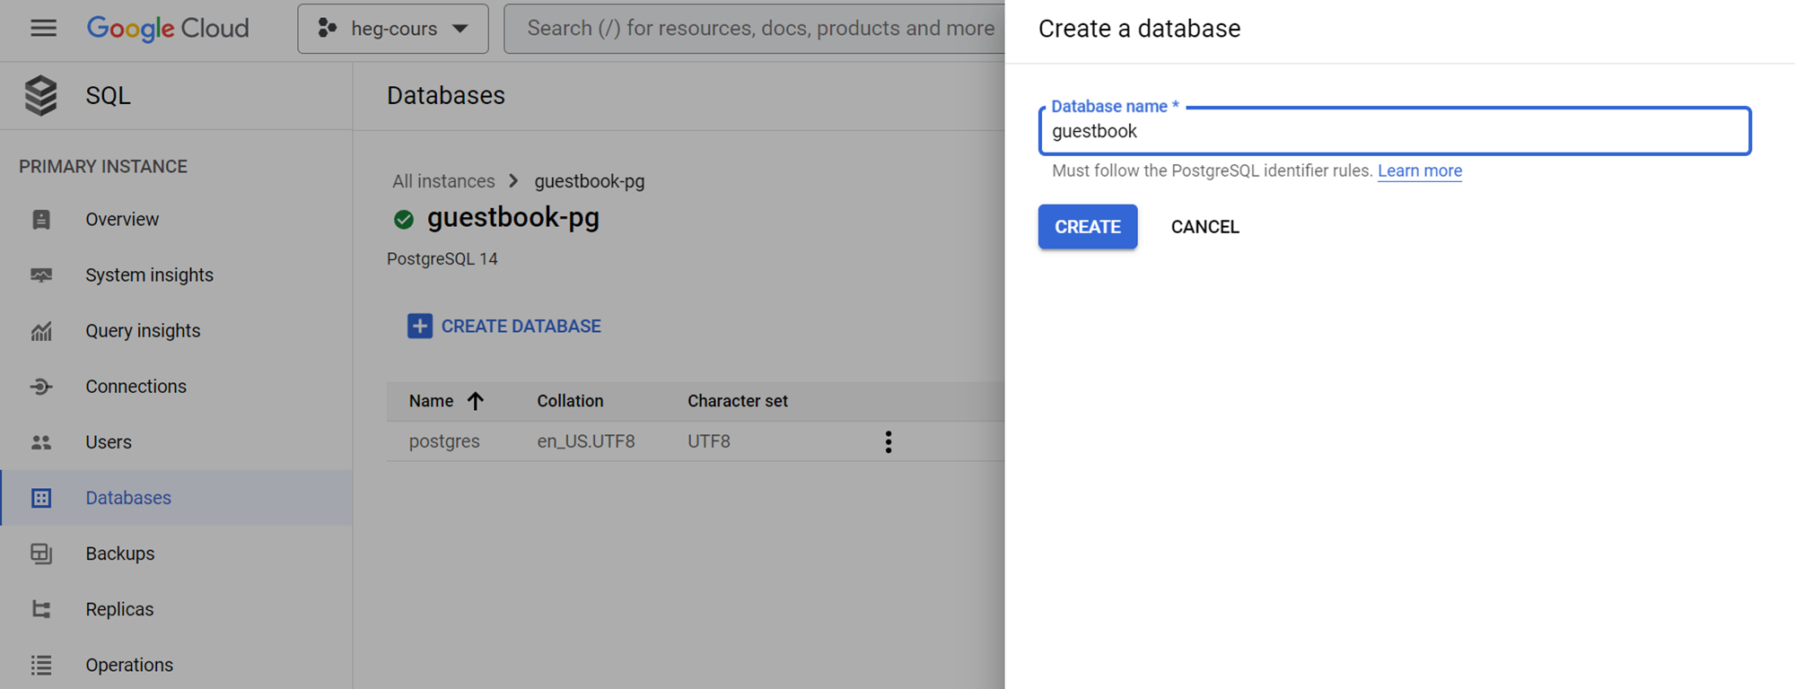Click the Operations list icon

coord(41,665)
